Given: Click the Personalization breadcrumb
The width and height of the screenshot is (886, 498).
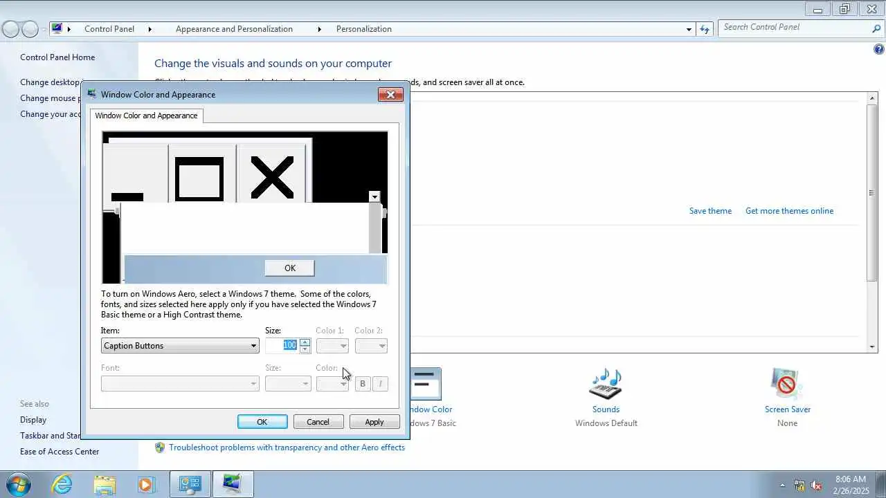Looking at the screenshot, I should coord(364,29).
